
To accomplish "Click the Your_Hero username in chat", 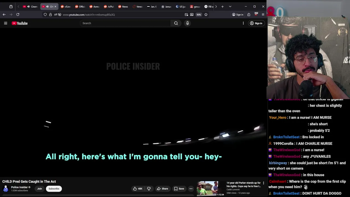I will 278,118.
